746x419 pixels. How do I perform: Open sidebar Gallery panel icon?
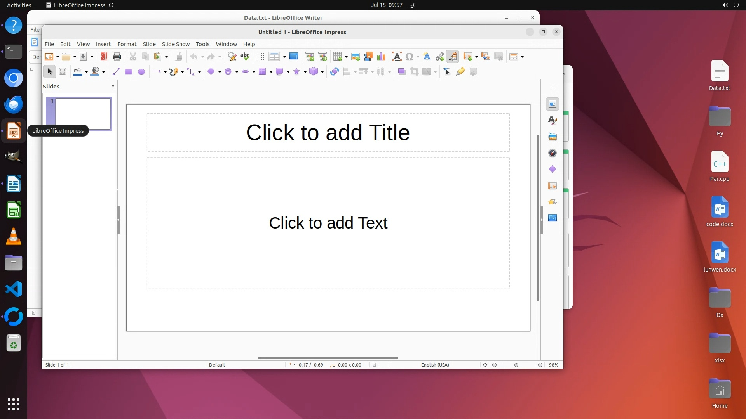click(553, 137)
